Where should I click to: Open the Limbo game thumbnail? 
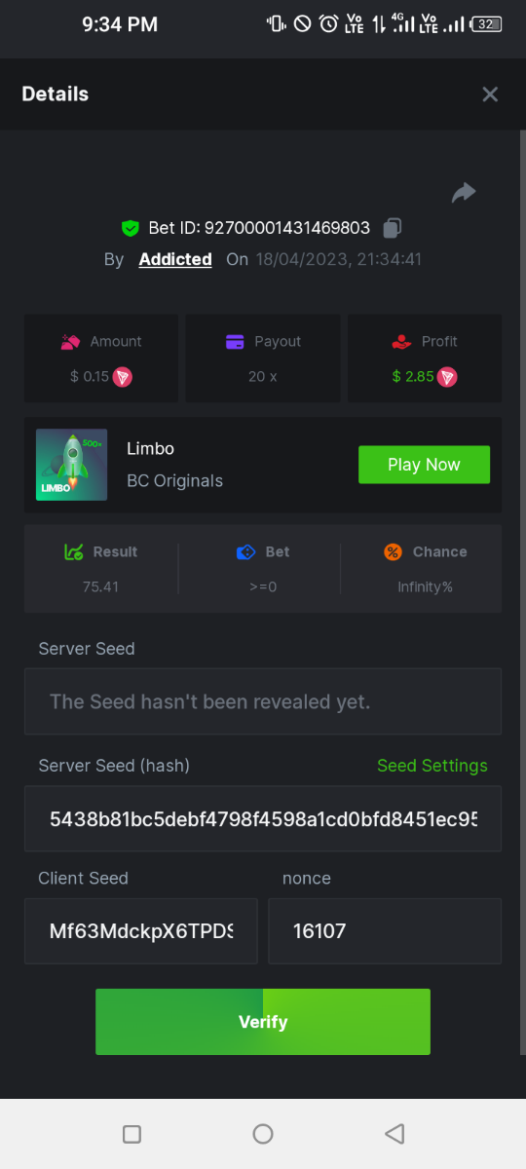(x=71, y=465)
